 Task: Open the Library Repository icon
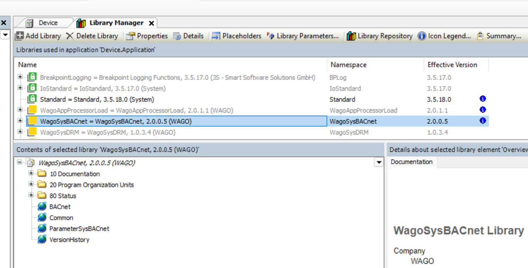(351, 36)
